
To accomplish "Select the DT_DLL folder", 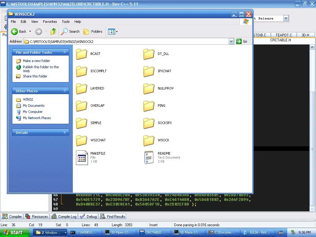I will 149,54.
